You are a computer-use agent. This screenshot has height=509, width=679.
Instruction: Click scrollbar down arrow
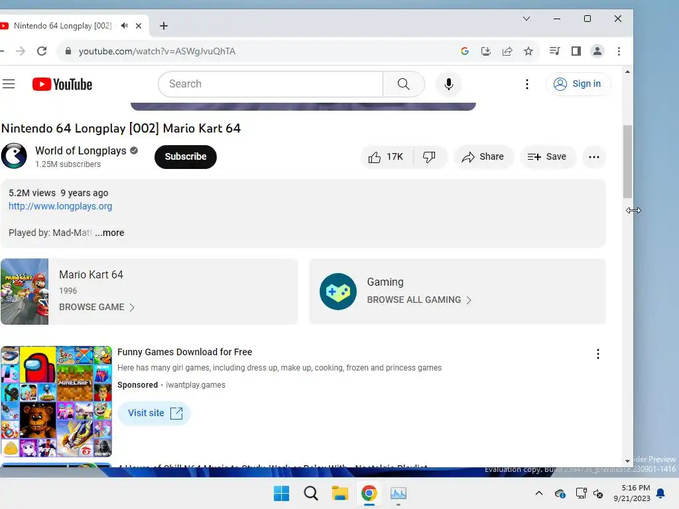pyautogui.click(x=627, y=461)
